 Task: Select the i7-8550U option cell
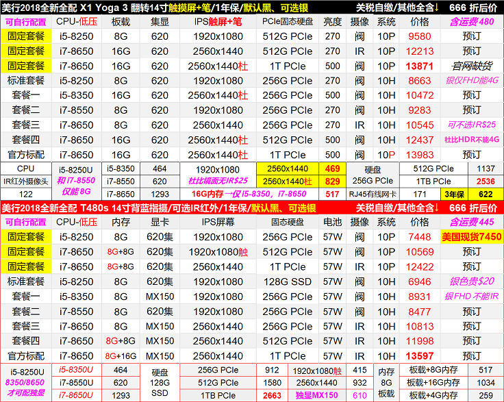(x=76, y=383)
